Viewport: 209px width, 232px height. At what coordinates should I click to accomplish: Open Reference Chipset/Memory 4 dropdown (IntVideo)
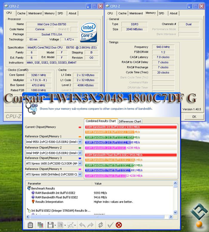click(80, 174)
